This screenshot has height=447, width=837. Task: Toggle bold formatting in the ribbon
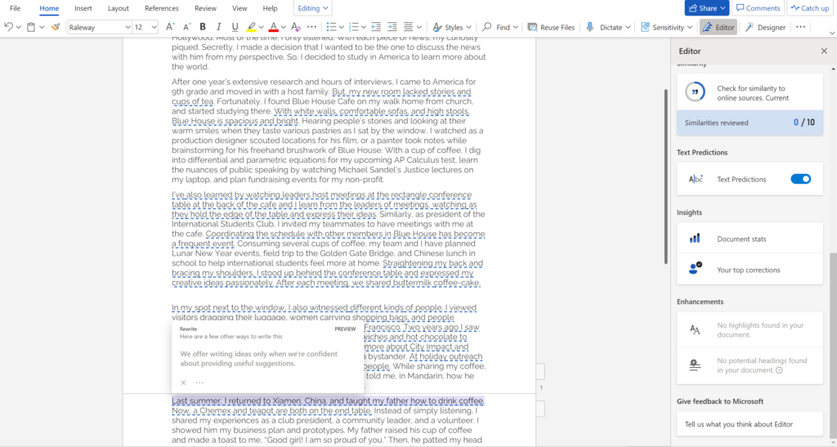[202, 27]
